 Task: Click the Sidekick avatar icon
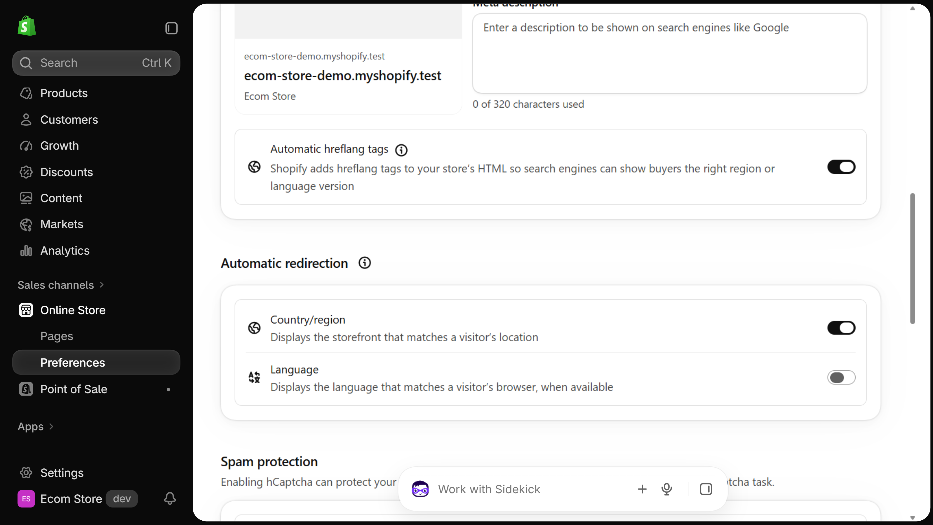coord(420,489)
